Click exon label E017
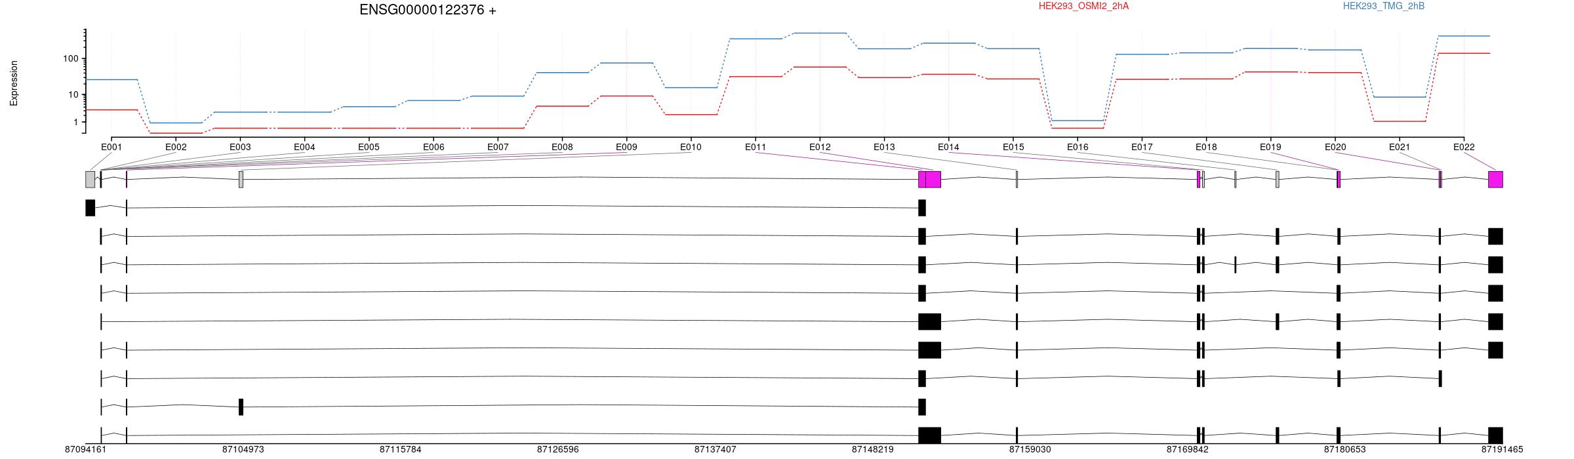Viewport: 1574px width, 459px height. click(1142, 147)
